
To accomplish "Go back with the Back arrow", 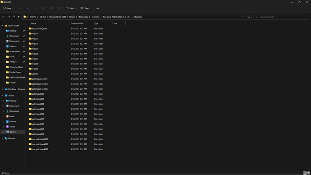I will 3,17.
